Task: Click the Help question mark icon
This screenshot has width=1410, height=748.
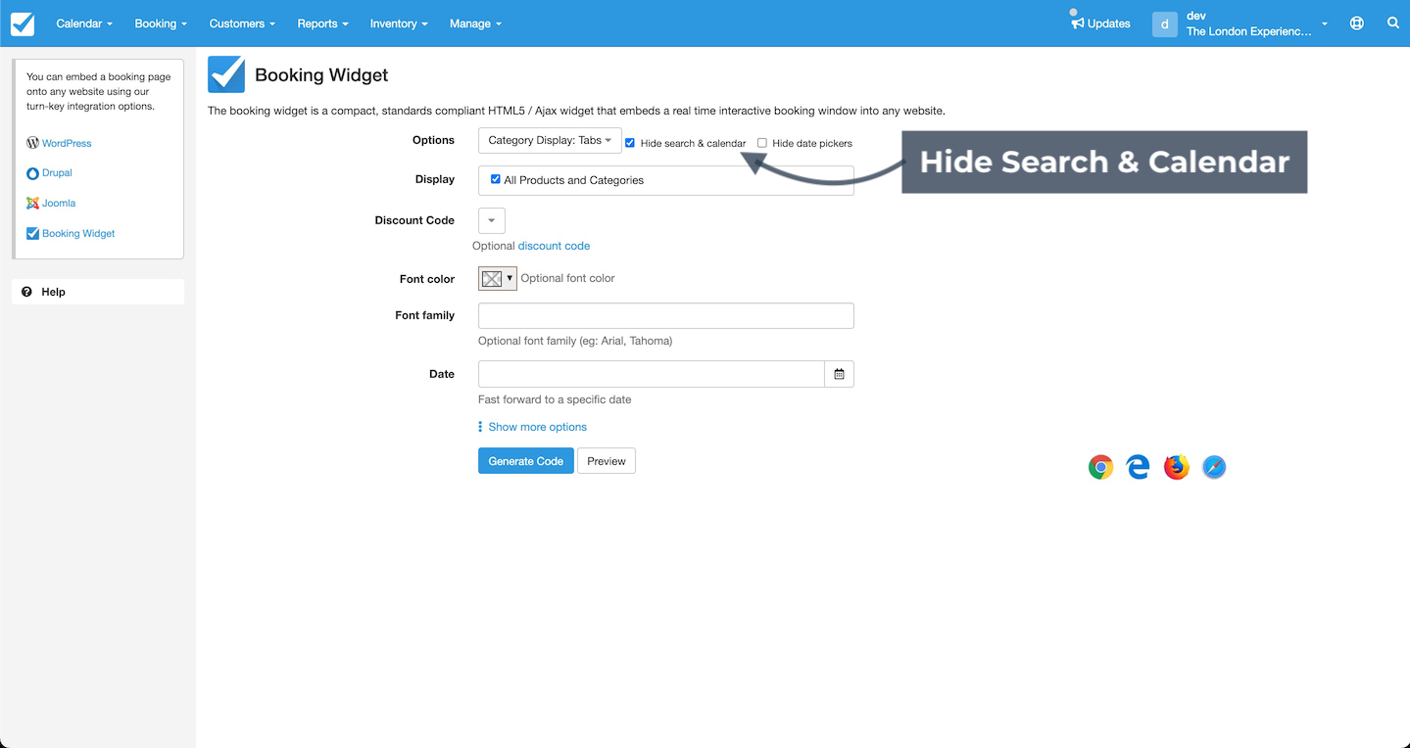Action: pyautogui.click(x=26, y=292)
